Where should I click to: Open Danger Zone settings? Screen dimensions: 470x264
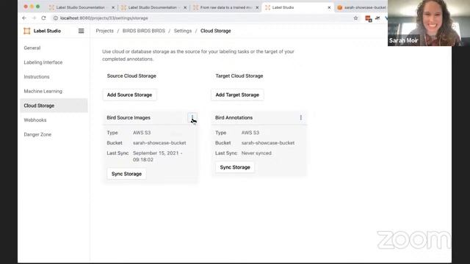(x=54, y=134)
